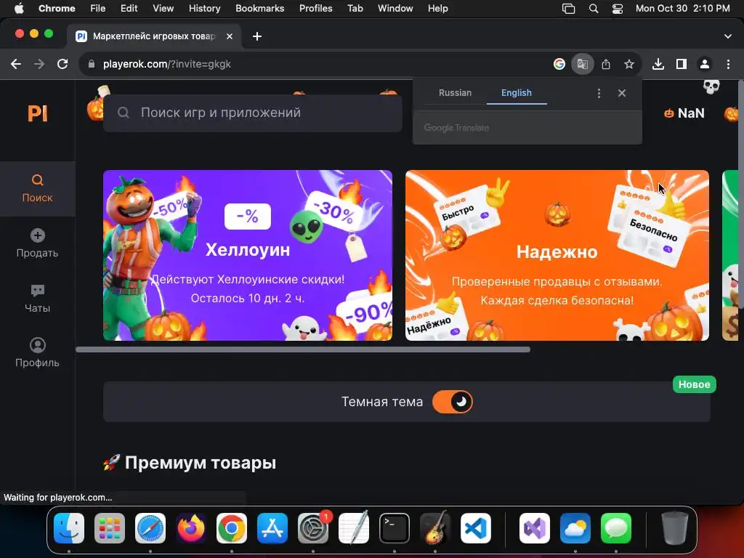
Task: Open the Чаты sidebar section
Action: [38, 299]
